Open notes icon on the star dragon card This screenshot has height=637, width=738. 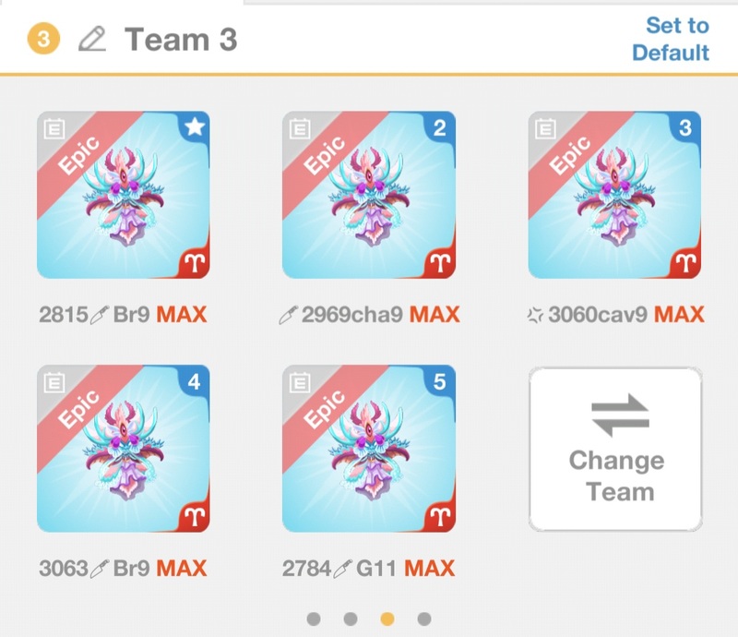[x=54, y=128]
